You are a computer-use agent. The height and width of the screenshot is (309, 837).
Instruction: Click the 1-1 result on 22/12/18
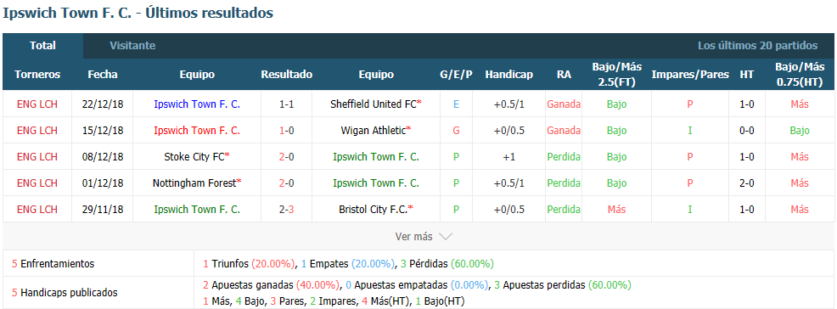point(287,104)
